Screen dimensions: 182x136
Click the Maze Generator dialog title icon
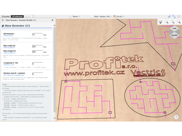point(3,20)
